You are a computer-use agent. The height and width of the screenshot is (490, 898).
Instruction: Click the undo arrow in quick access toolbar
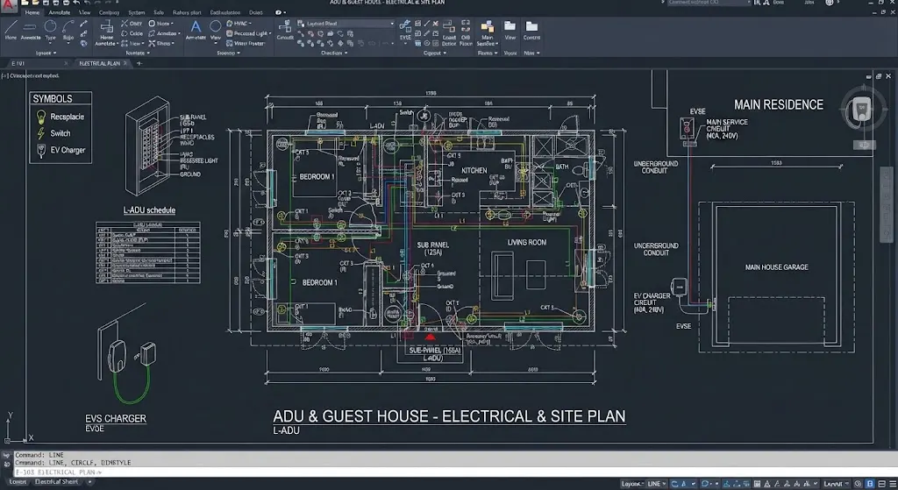(76, 3)
